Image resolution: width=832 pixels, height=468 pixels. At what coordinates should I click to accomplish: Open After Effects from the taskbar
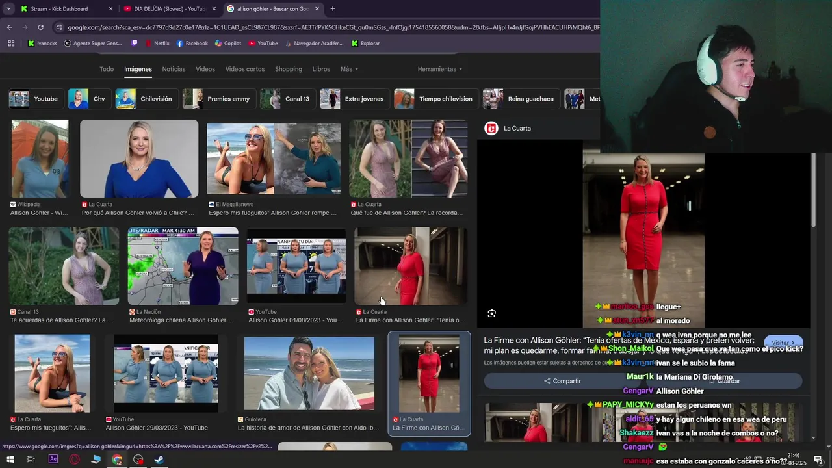pyautogui.click(x=53, y=460)
